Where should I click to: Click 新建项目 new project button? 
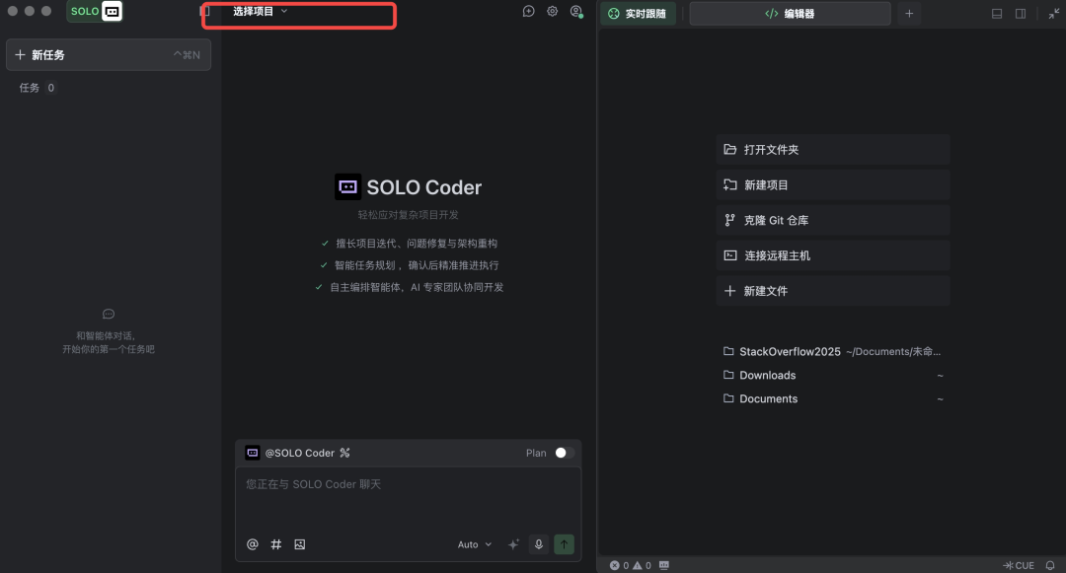click(833, 184)
